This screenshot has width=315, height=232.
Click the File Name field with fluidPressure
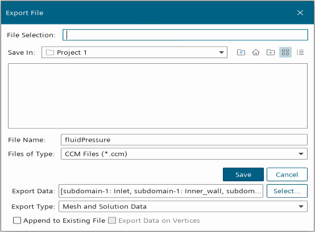click(184, 140)
